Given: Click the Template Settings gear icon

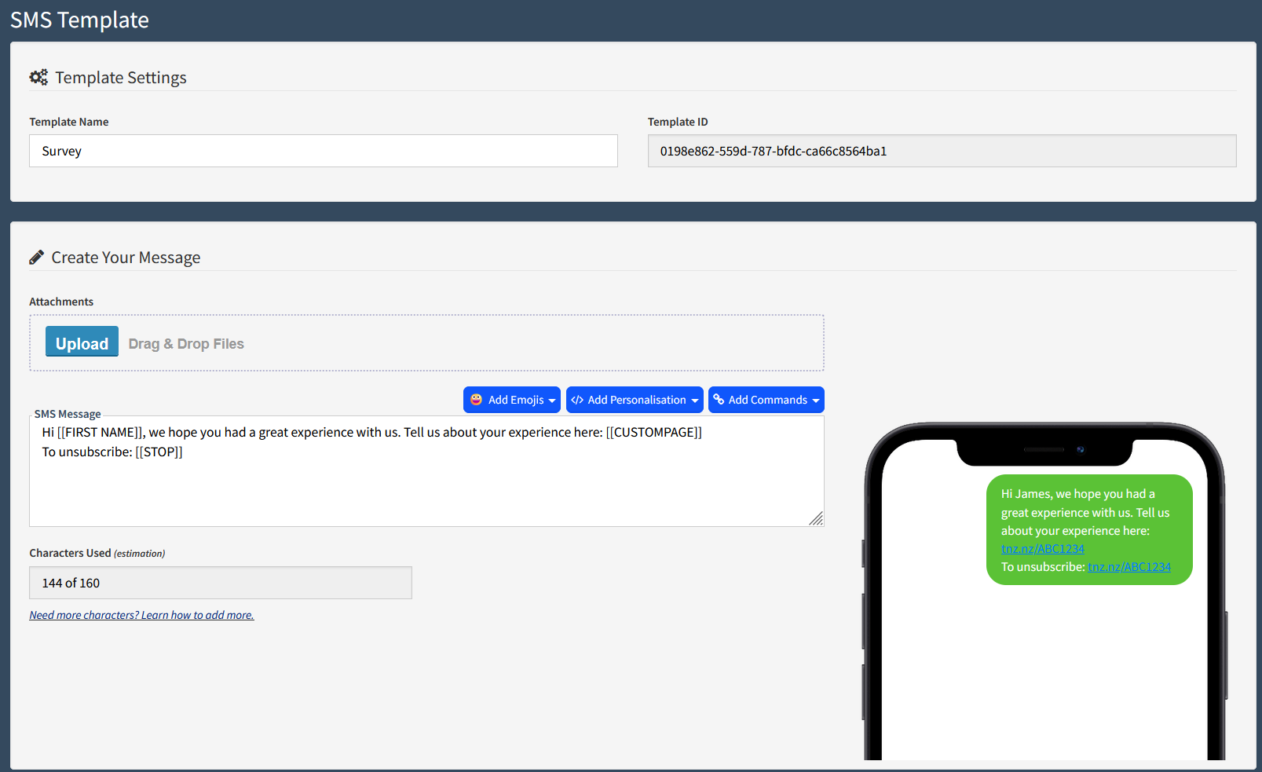Looking at the screenshot, I should (x=38, y=77).
